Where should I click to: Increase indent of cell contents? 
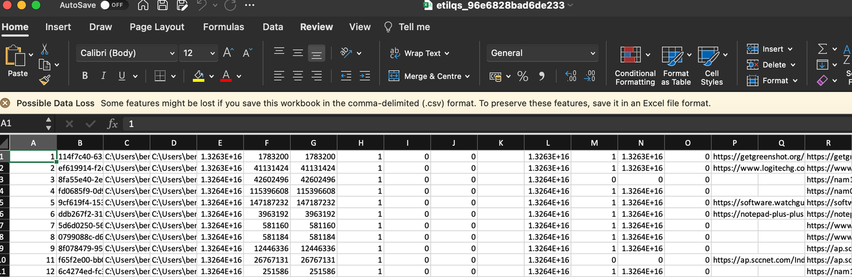365,76
